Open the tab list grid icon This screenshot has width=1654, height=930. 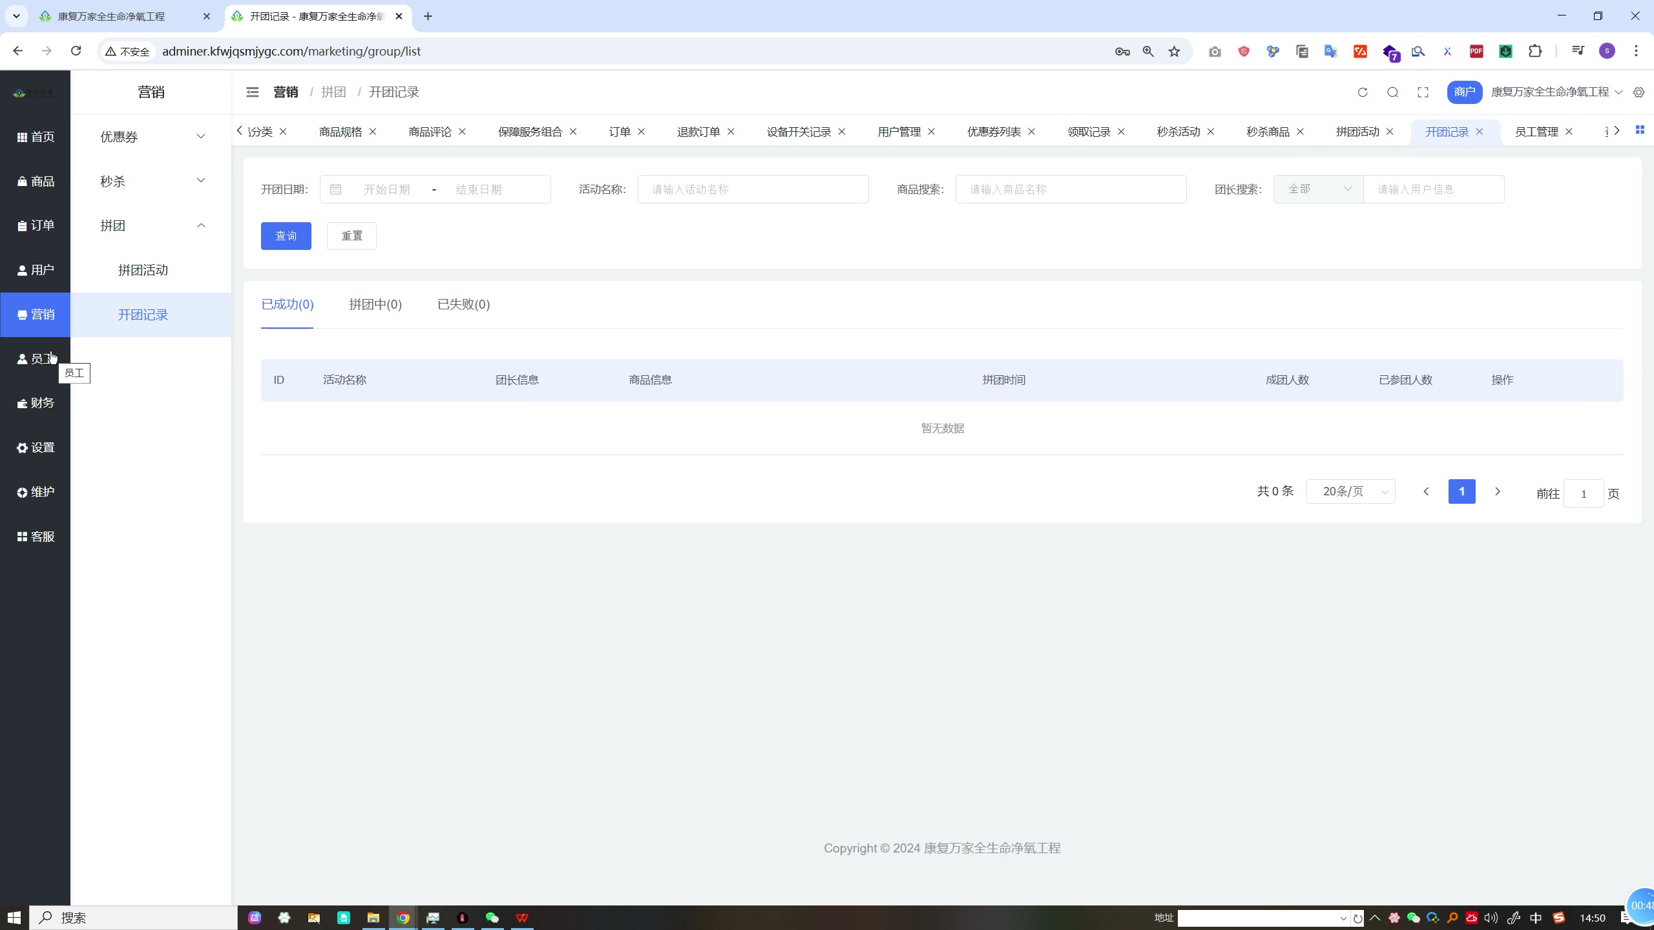point(1640,130)
